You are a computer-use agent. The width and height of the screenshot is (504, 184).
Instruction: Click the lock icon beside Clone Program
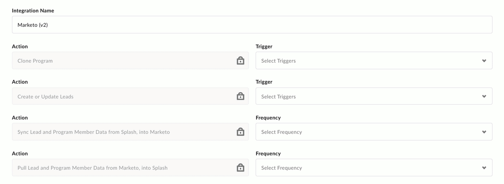[240, 61]
